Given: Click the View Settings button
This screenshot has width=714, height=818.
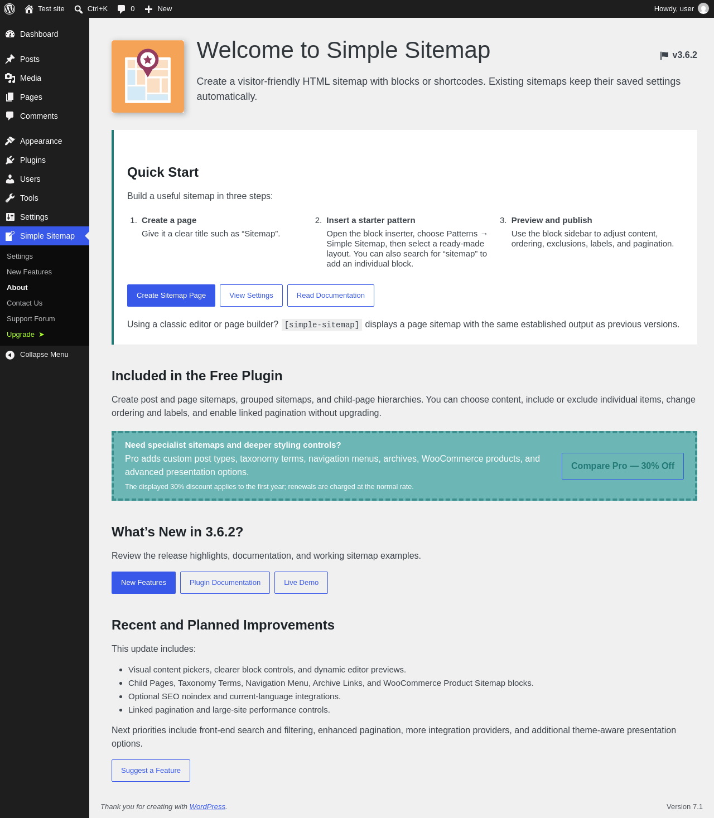Looking at the screenshot, I should 251,296.
